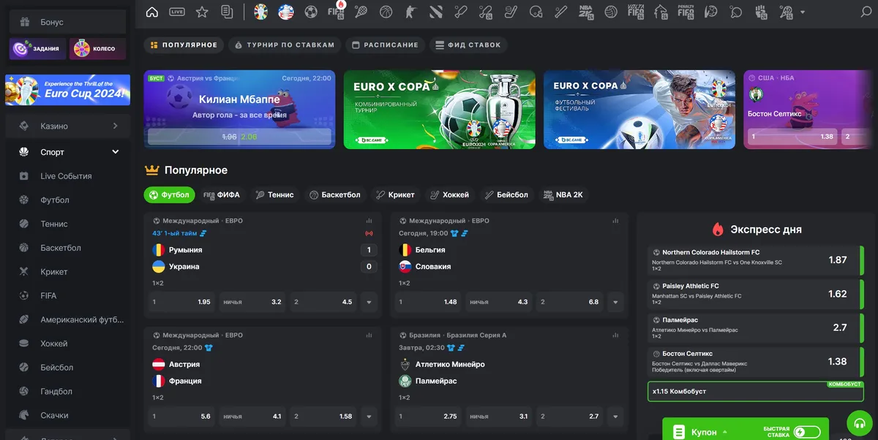Select the Футбол sport filter chip
Screen dimensions: 878x440
tap(170, 195)
